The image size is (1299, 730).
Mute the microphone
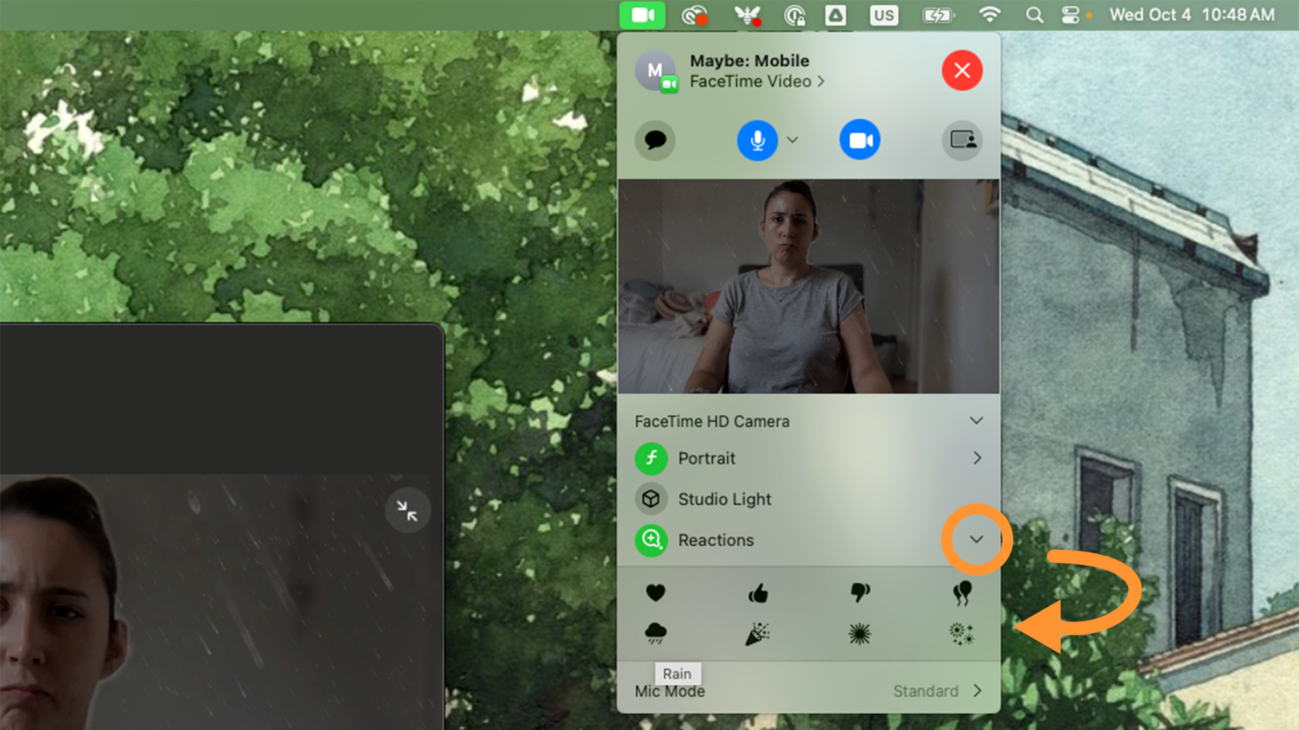(757, 140)
